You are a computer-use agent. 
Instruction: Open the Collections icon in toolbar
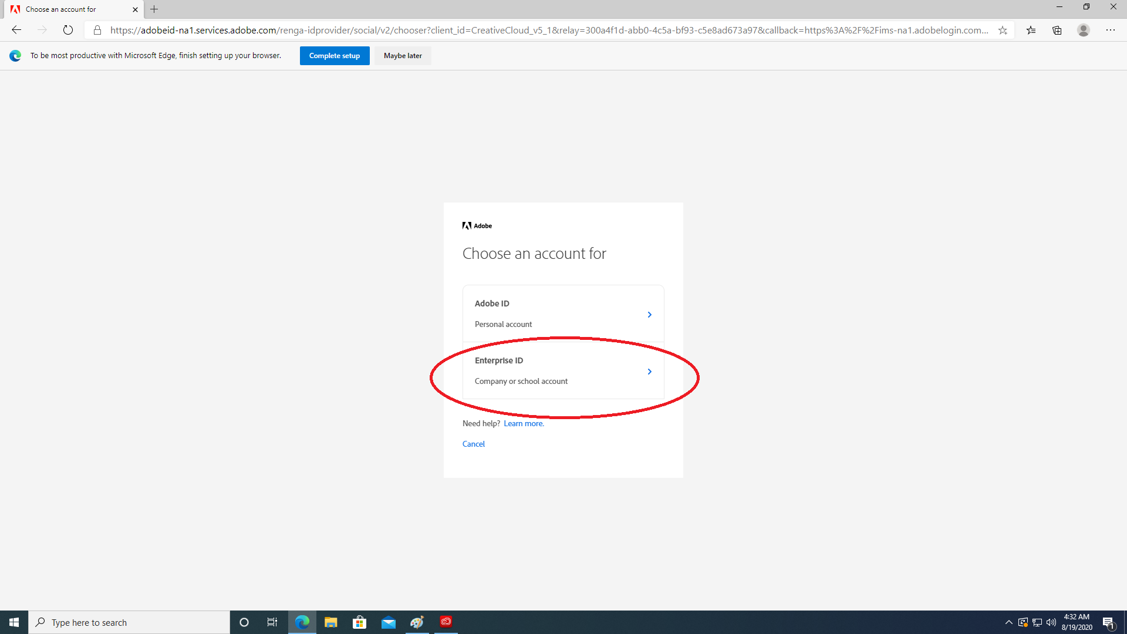click(1057, 30)
